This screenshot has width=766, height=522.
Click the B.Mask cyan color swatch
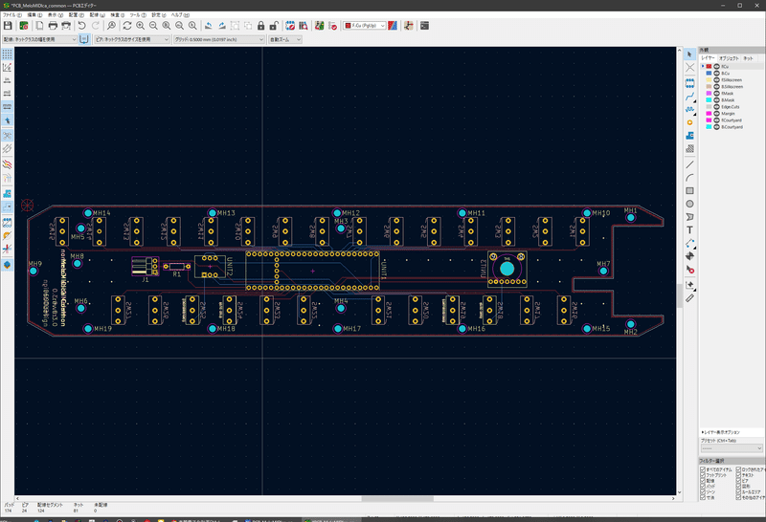coord(709,100)
